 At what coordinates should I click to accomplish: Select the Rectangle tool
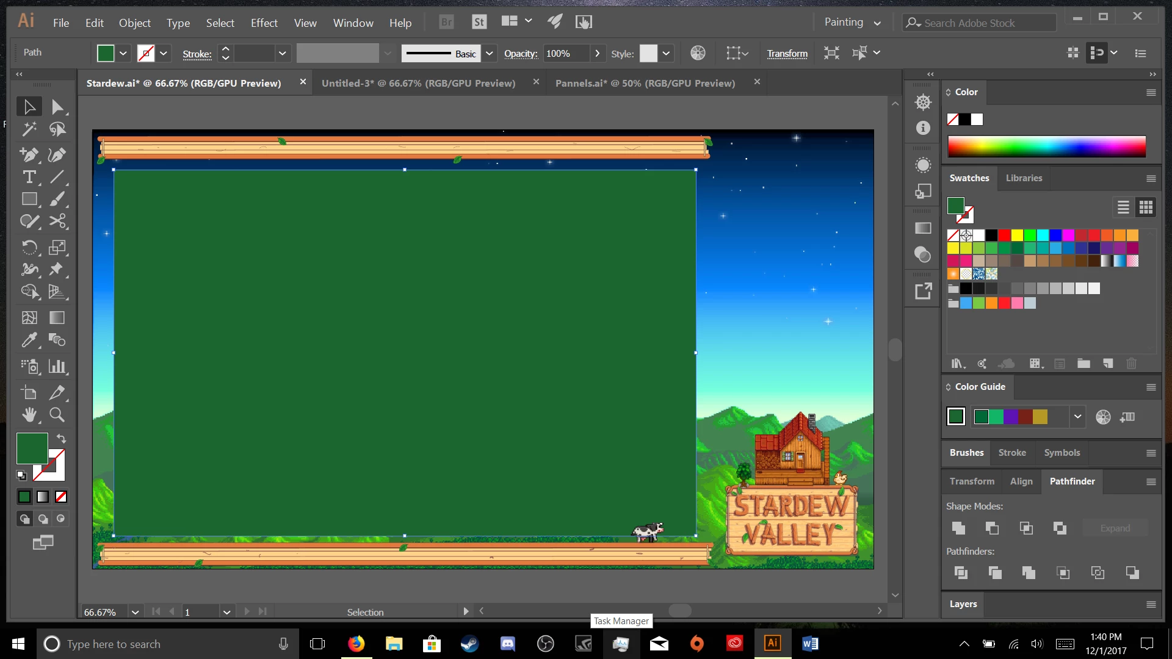[x=29, y=200]
